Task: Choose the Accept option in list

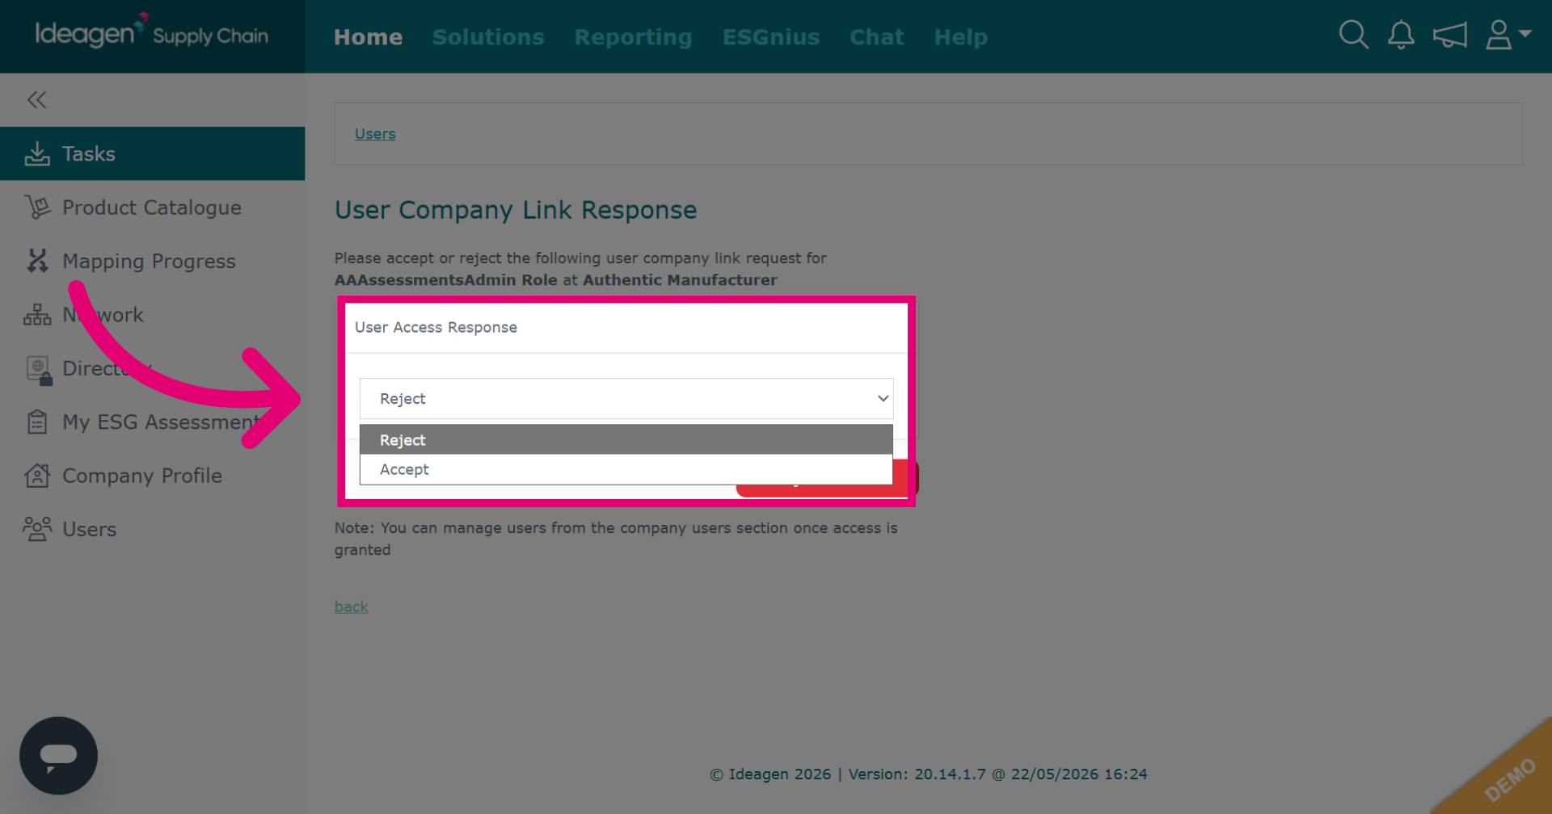Action: [x=626, y=469]
